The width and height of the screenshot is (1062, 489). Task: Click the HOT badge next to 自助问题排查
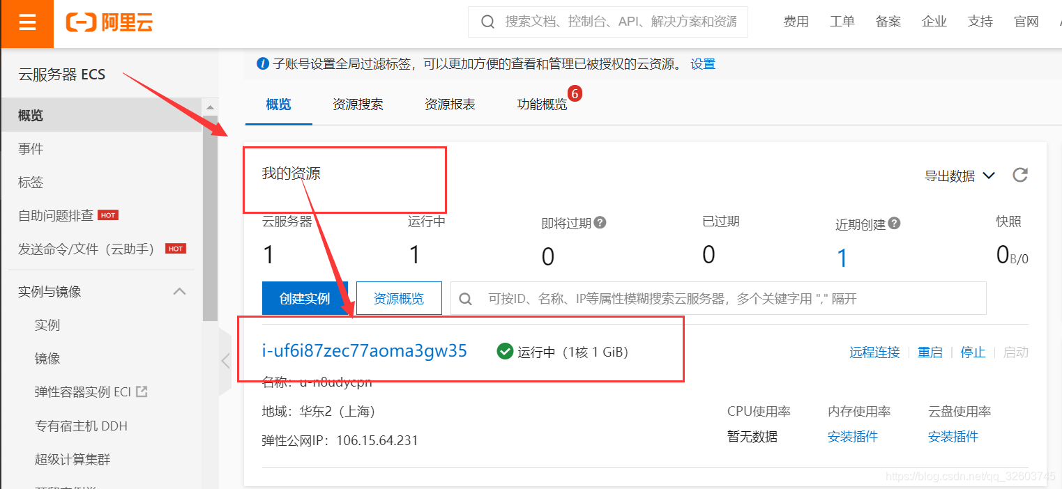[x=108, y=215]
